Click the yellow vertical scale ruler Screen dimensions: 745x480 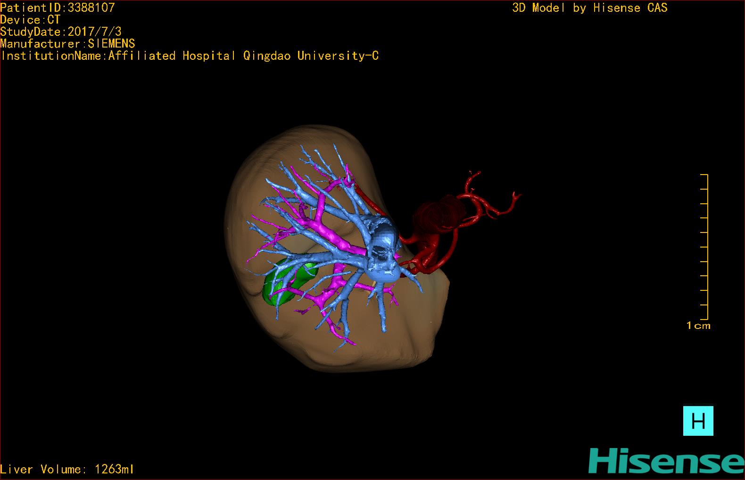[x=704, y=247]
